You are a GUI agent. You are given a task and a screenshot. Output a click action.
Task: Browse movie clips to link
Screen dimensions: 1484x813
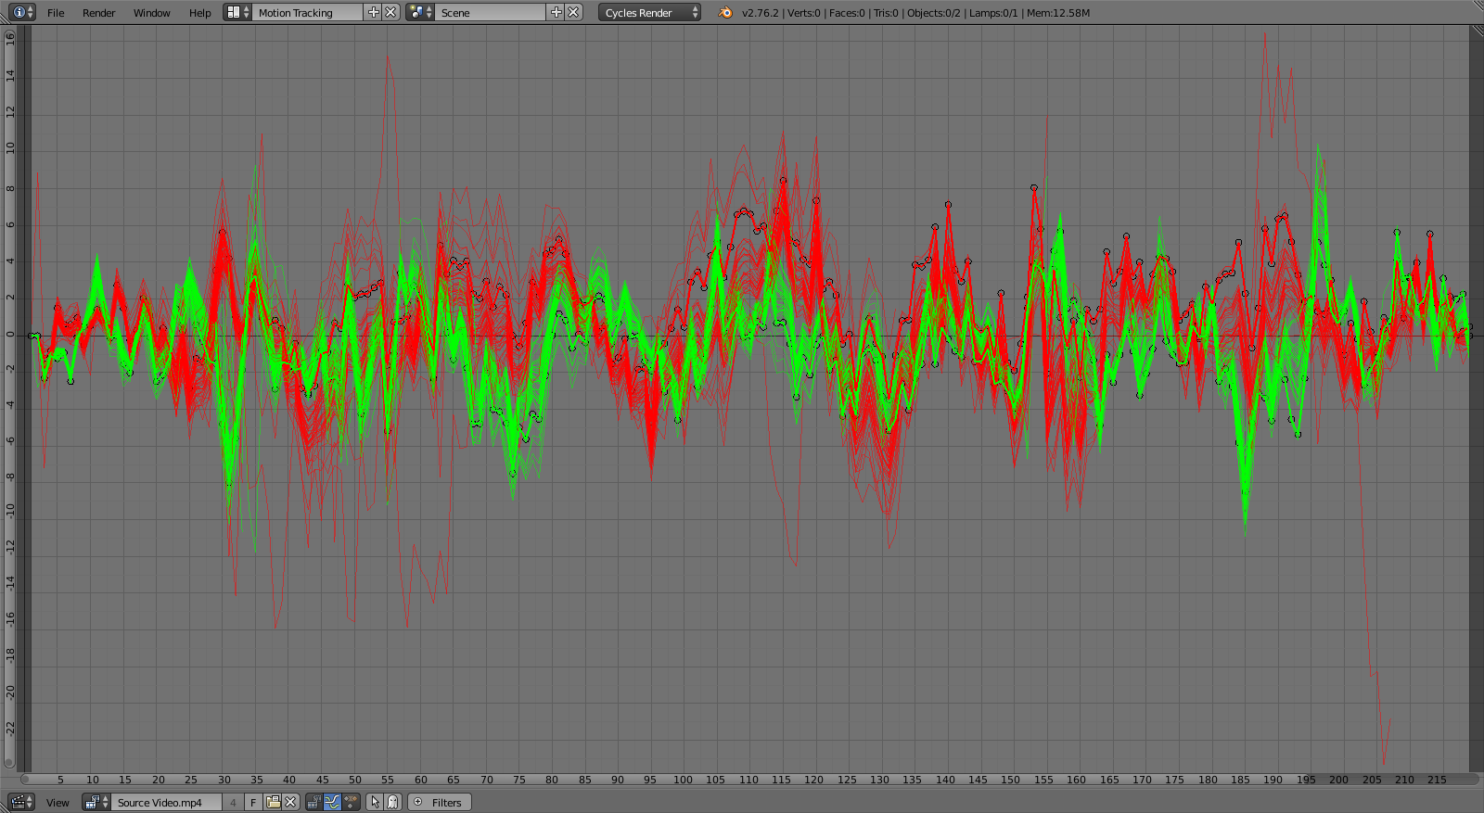coord(96,803)
